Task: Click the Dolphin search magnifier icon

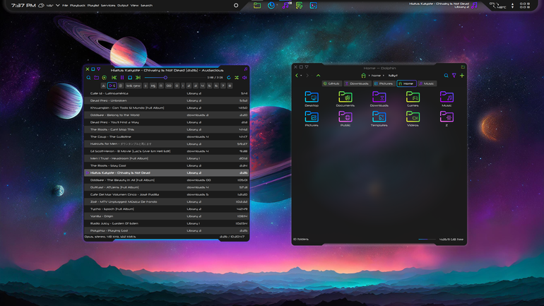Action: pos(447,76)
